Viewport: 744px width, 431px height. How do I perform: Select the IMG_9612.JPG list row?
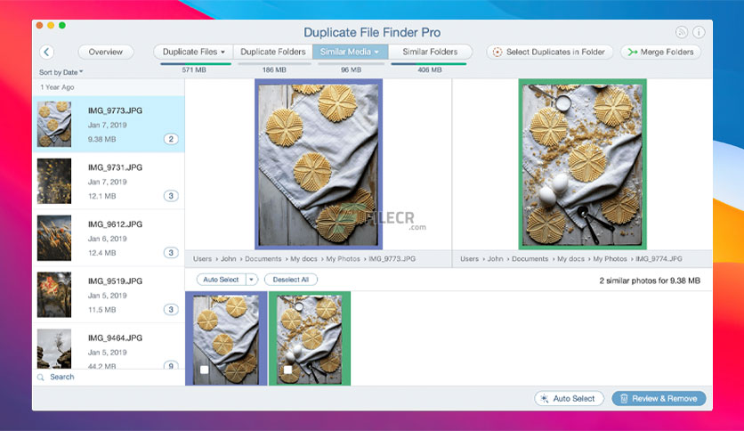(109, 238)
